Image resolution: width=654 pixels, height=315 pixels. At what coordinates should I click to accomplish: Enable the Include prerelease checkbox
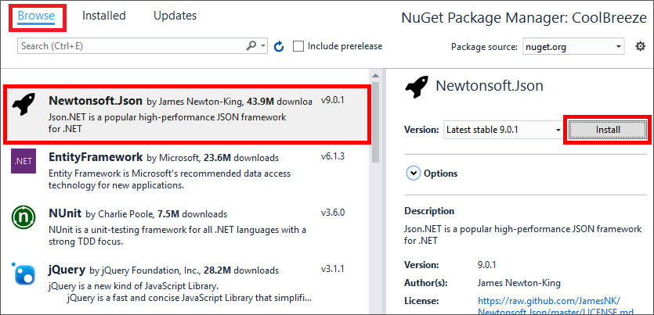pyautogui.click(x=298, y=47)
